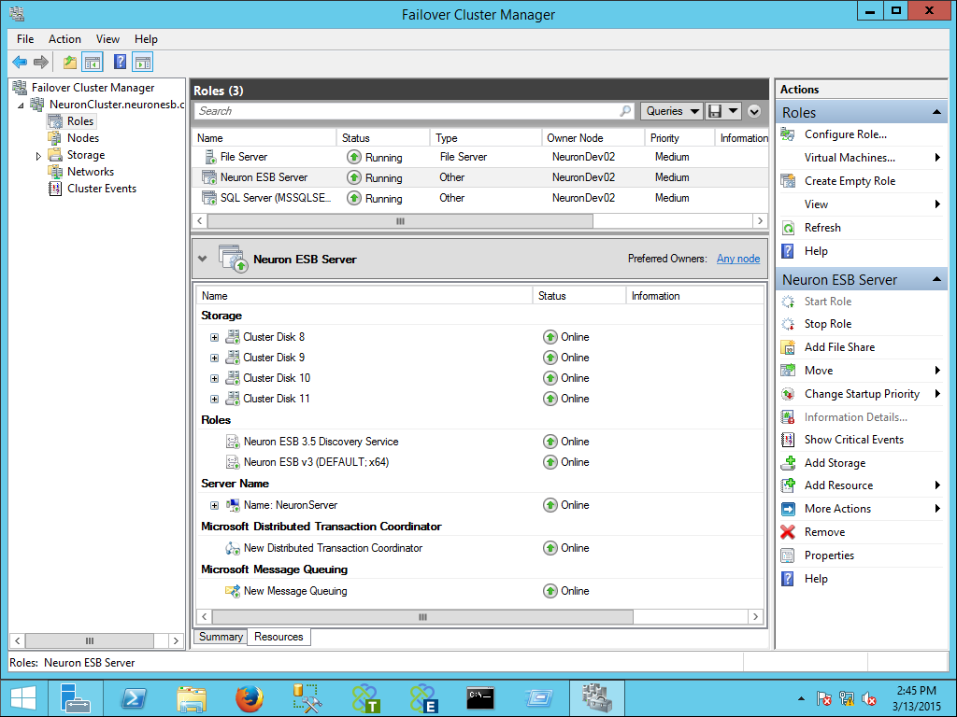The width and height of the screenshot is (957, 717).
Task: Click Virtual Machines... action
Action: pos(850,157)
